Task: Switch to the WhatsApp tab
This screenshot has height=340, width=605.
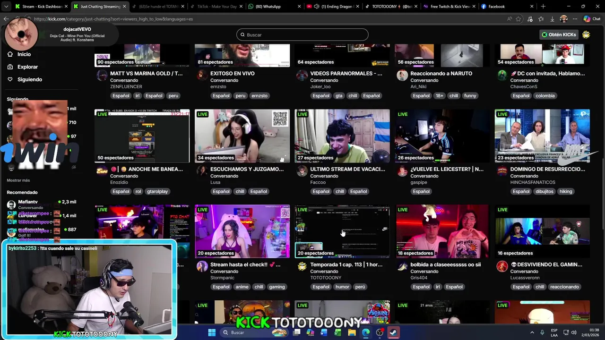Action: [274, 7]
